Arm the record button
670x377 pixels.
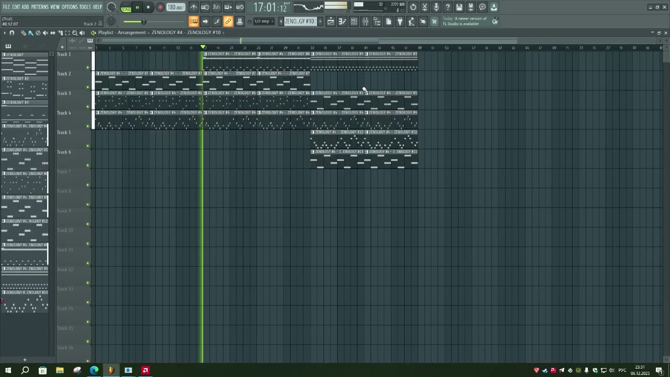tap(160, 7)
